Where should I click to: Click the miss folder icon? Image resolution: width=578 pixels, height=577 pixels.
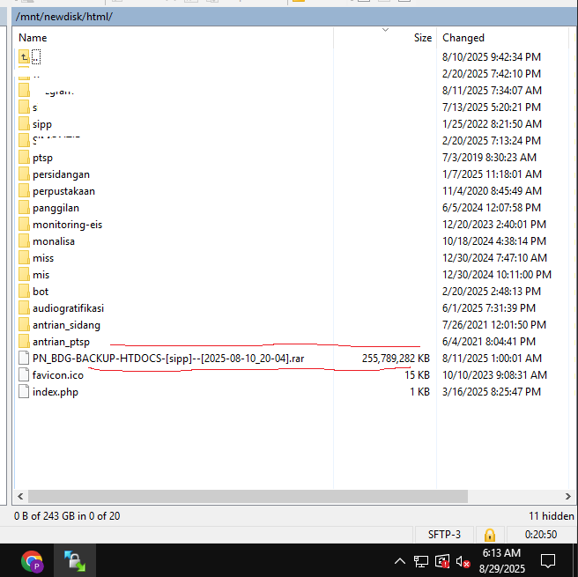[24, 257]
